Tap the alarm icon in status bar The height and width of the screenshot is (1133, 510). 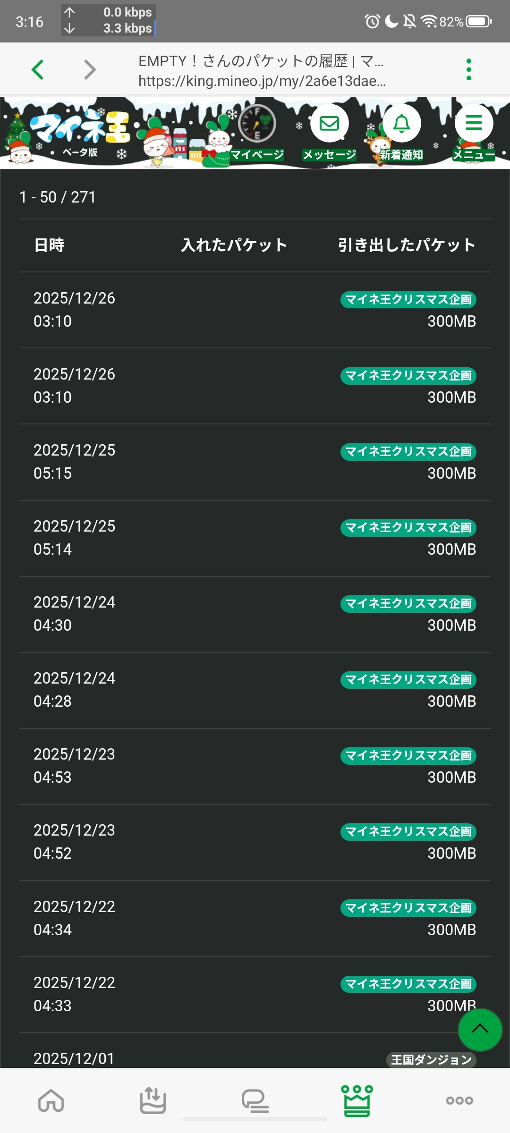pyautogui.click(x=372, y=21)
